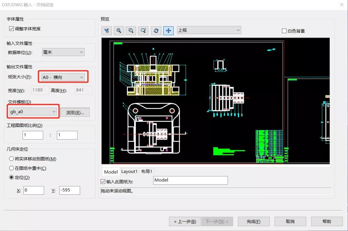Open the 数据单位 dropdown showing 毫米
The width and height of the screenshot is (348, 231).
coord(63,52)
